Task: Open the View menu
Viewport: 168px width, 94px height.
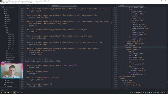Action: pos(16,3)
